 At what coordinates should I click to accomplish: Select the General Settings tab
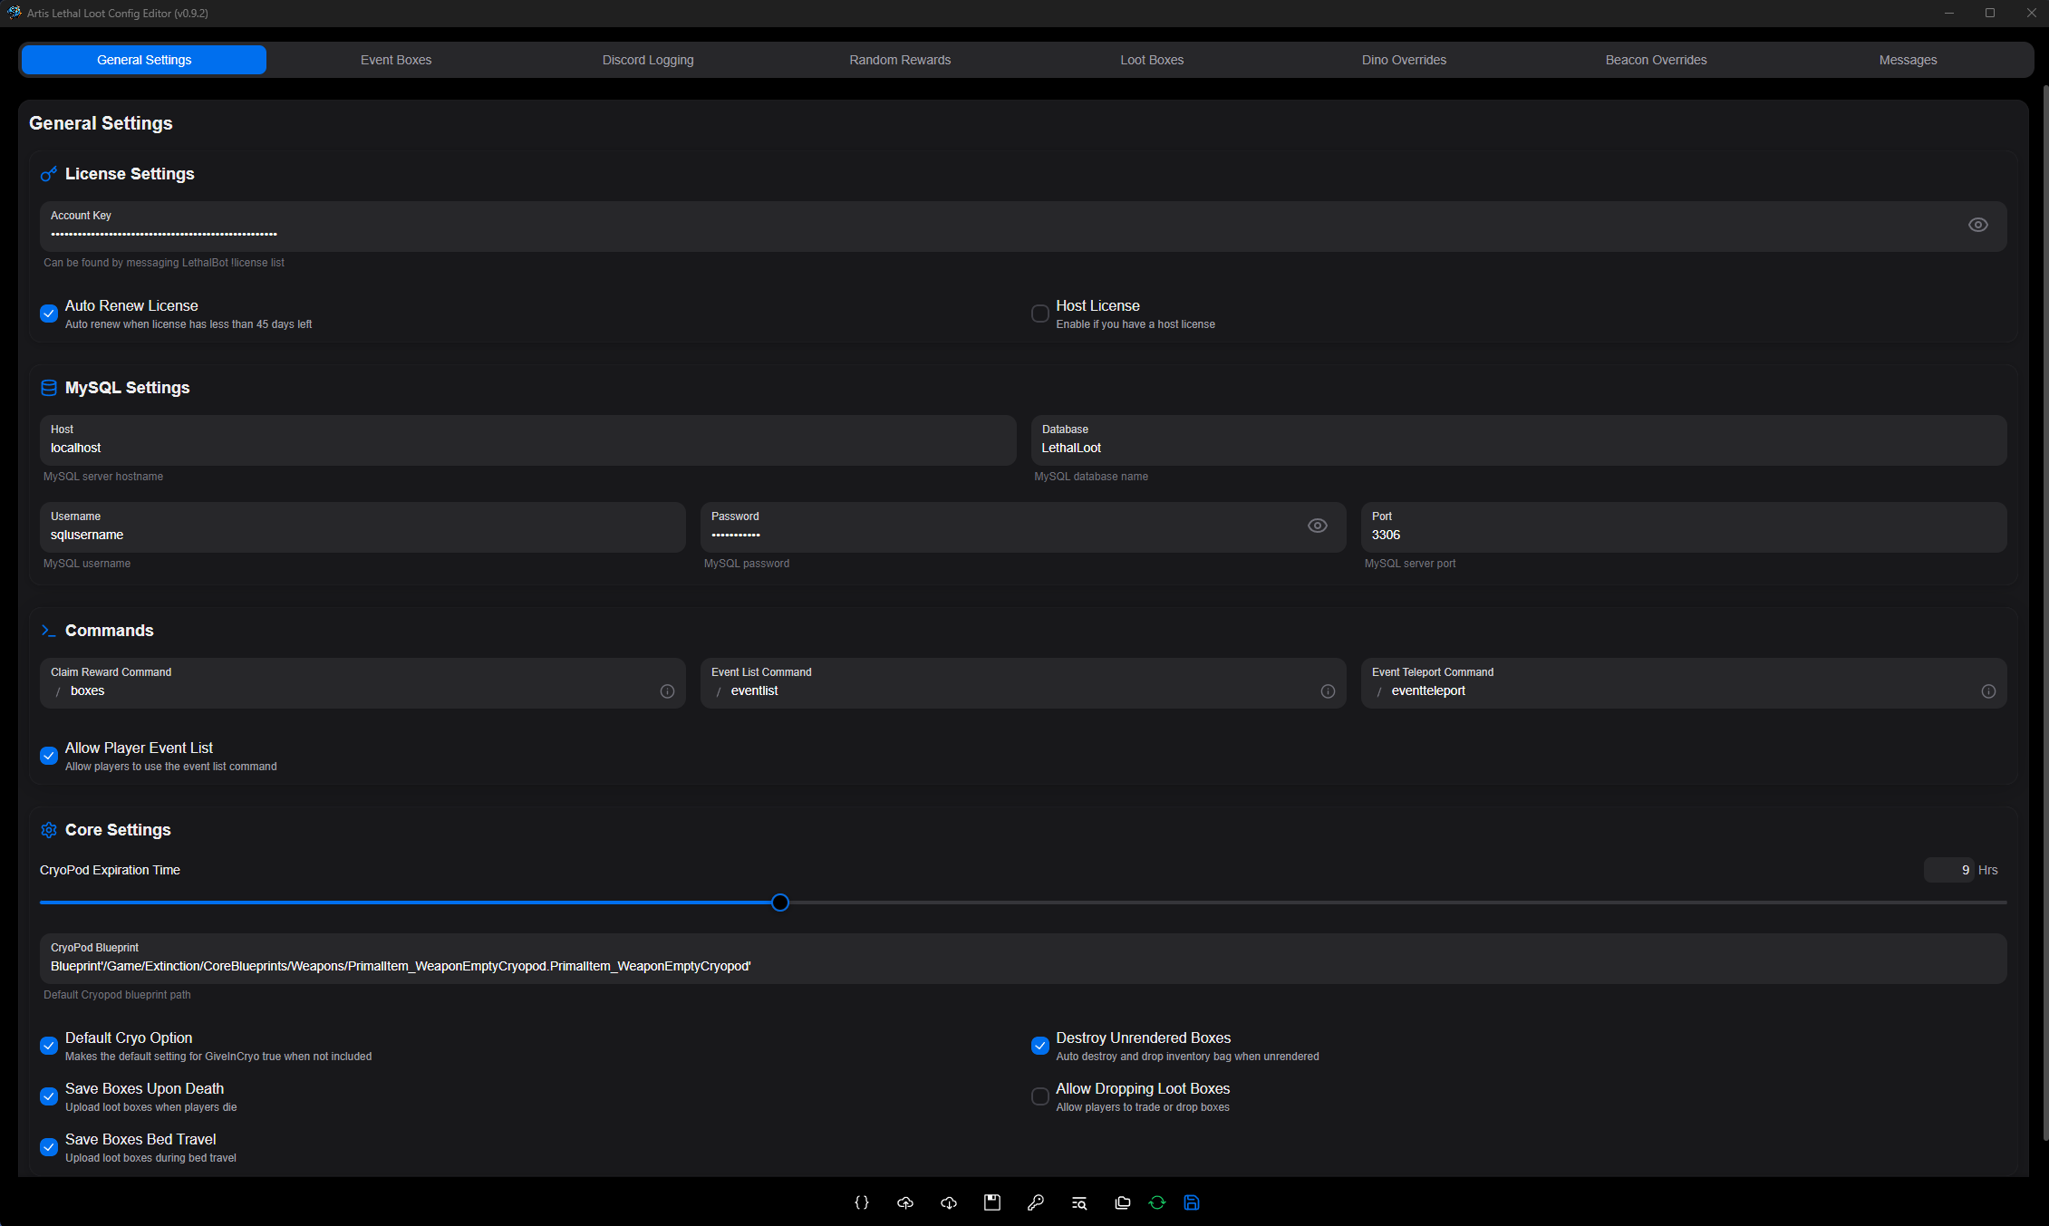point(144,60)
